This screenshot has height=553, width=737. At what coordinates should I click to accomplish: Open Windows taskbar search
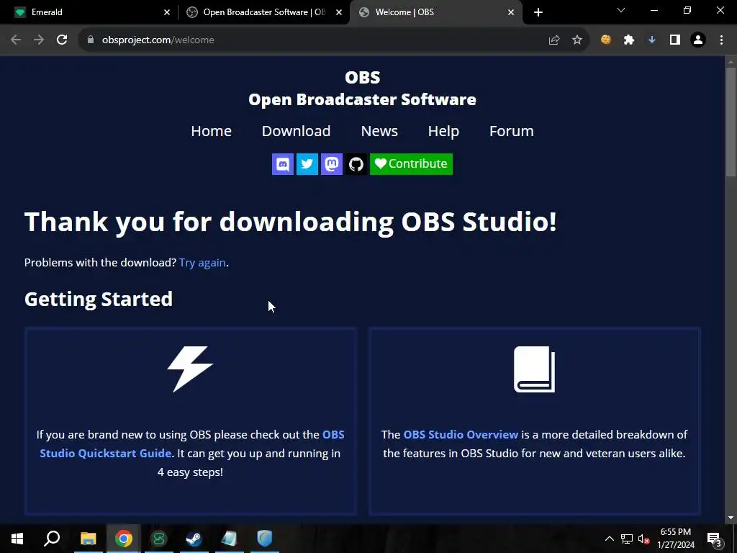point(52,539)
